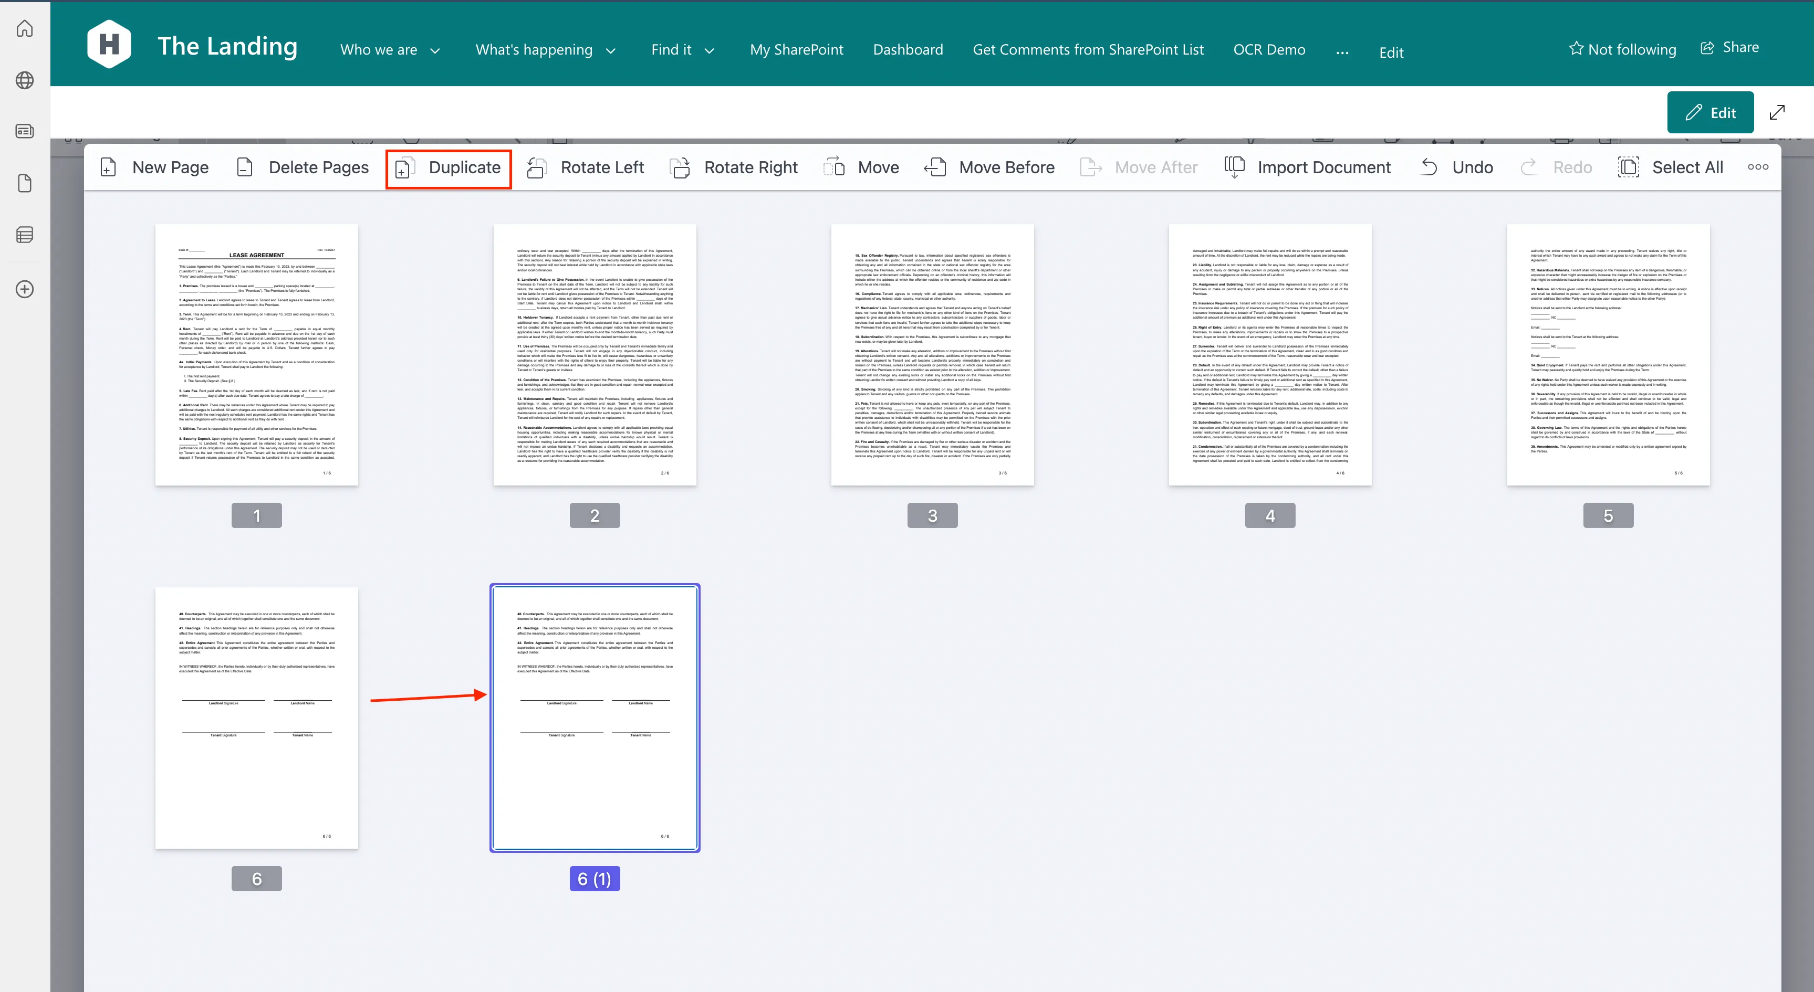Click the teal Edit button
Screen dimensions: 1814x992
(1711, 112)
